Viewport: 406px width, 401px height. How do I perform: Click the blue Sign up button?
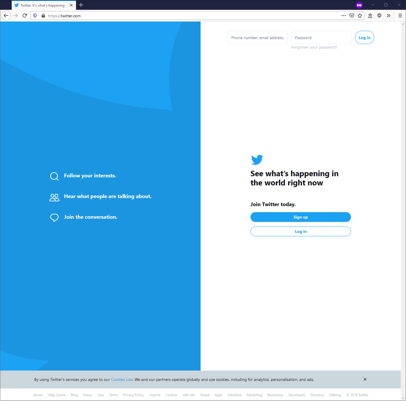(300, 217)
